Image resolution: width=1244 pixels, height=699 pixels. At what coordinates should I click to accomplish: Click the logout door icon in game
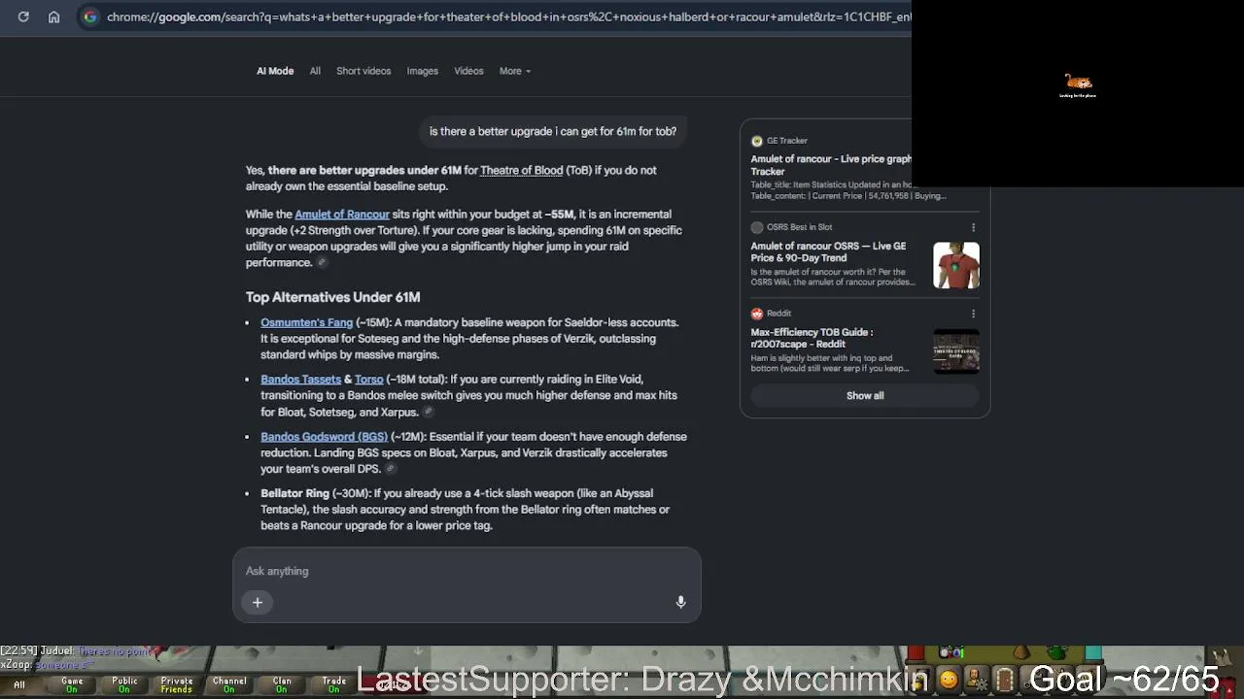click(1005, 680)
